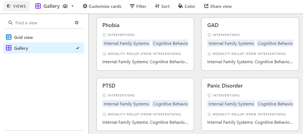Toggle the VIEWS sidebar panel

pos(17,6)
